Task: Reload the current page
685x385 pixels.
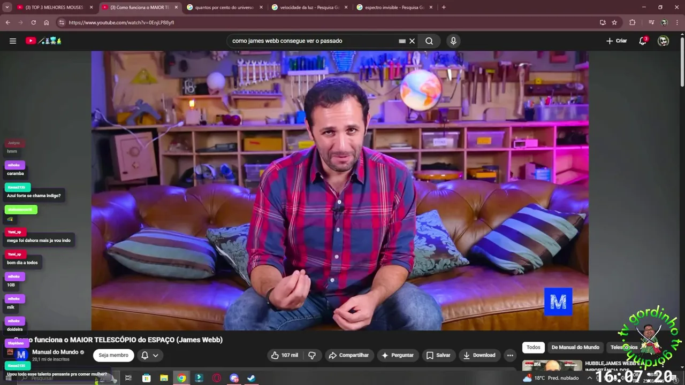Action: [33, 22]
